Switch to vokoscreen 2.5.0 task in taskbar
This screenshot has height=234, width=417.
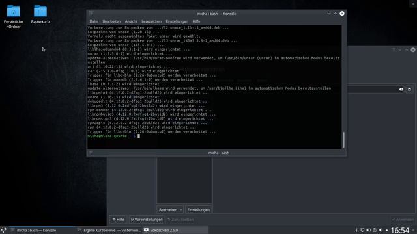pyautogui.click(x=175, y=230)
